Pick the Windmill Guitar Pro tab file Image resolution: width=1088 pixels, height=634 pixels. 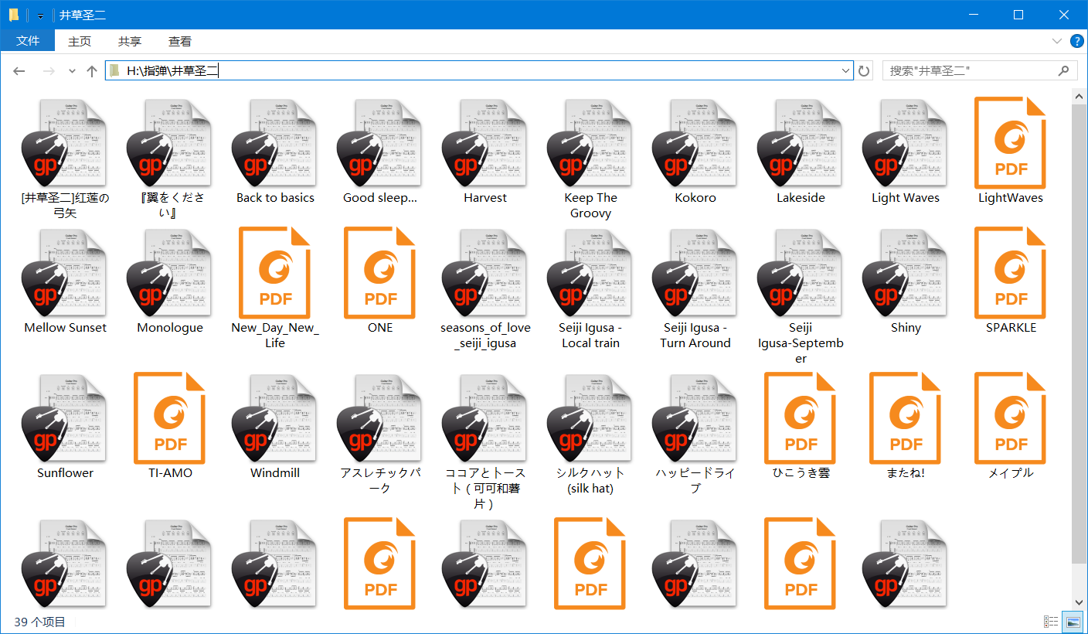click(275, 422)
